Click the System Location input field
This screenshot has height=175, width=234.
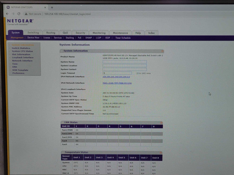(125, 66)
